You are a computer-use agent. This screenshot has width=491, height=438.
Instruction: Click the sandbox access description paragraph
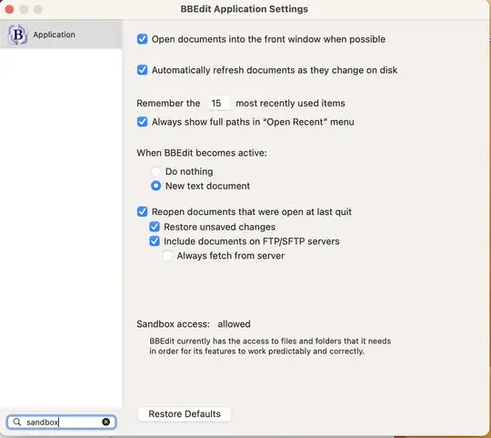click(270, 346)
